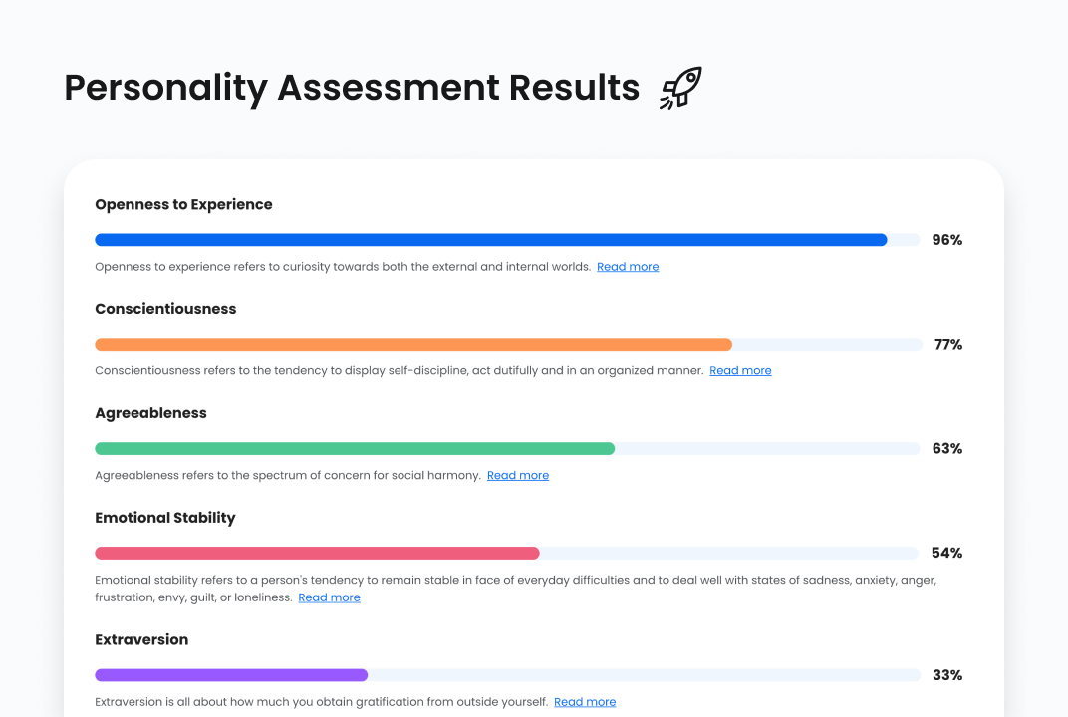Open the Openness to Experience Read more link
The width and height of the screenshot is (1068, 717).
tap(628, 266)
